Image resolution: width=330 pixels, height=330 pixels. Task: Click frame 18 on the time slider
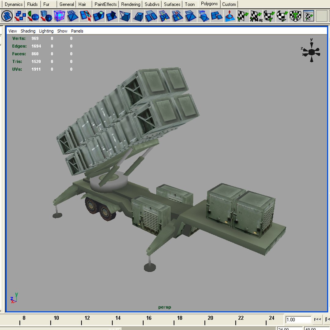pyautogui.click(x=180, y=318)
